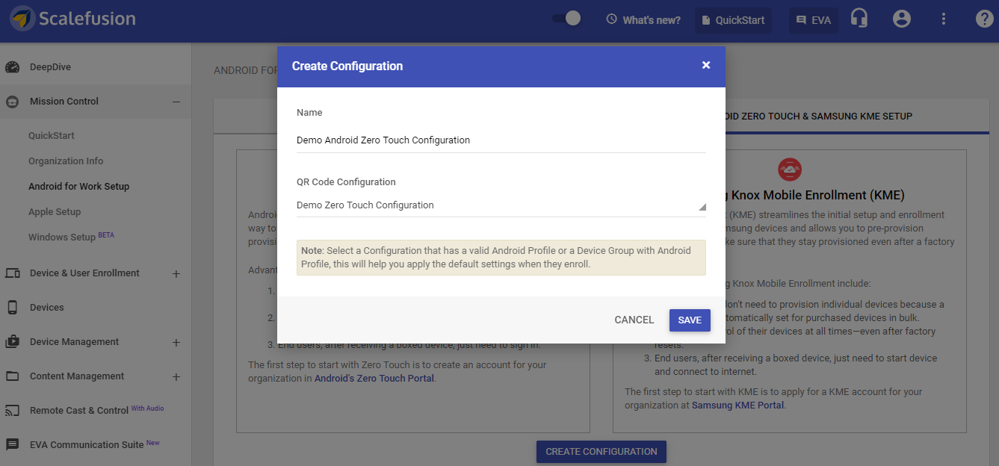
Task: Expand Device & User Enrollment section
Action: pos(176,273)
